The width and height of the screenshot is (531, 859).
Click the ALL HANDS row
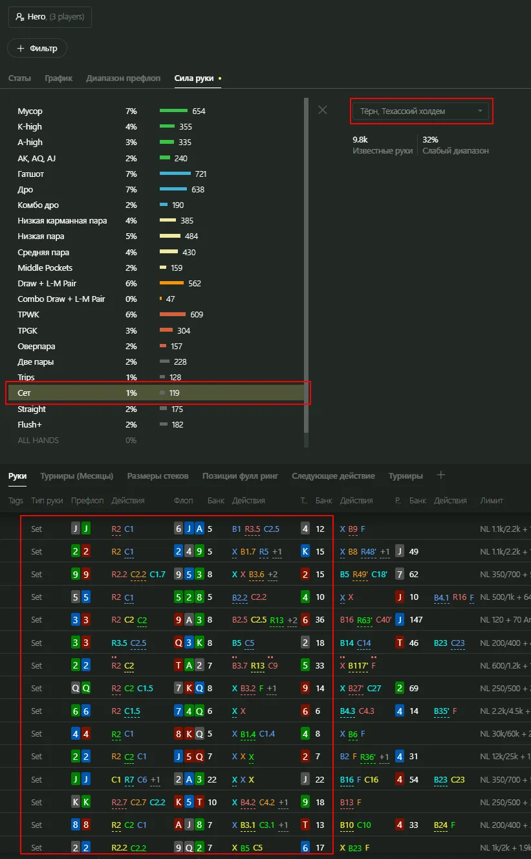pos(38,441)
